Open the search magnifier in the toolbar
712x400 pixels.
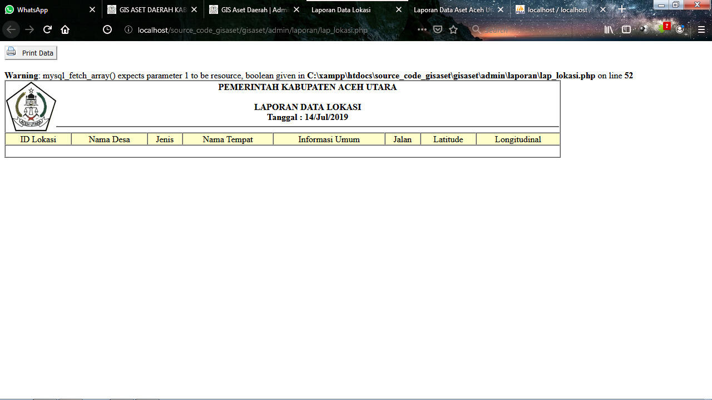[476, 29]
